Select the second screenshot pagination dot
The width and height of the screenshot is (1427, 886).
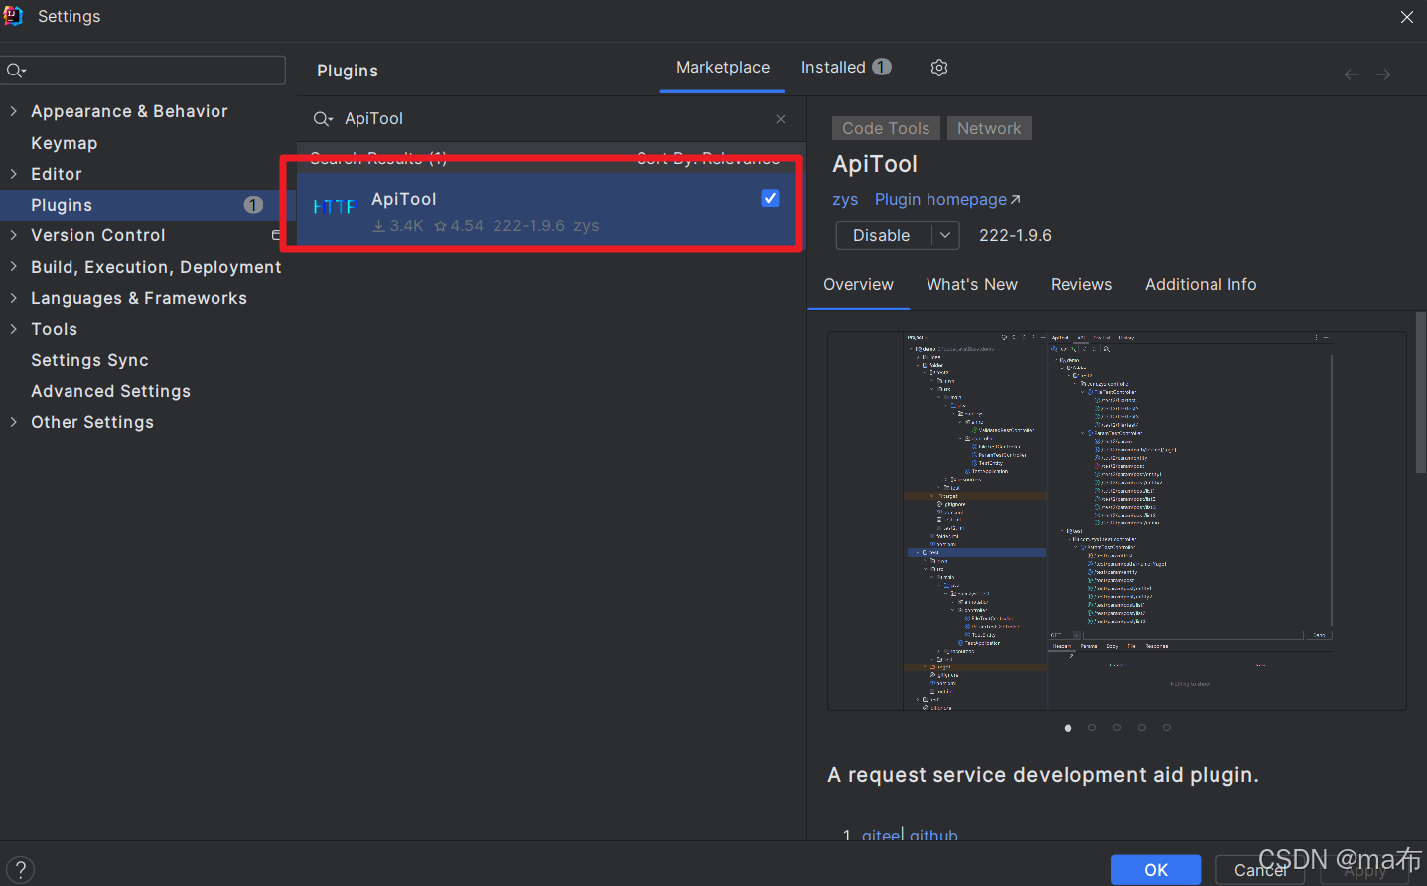pos(1092,728)
